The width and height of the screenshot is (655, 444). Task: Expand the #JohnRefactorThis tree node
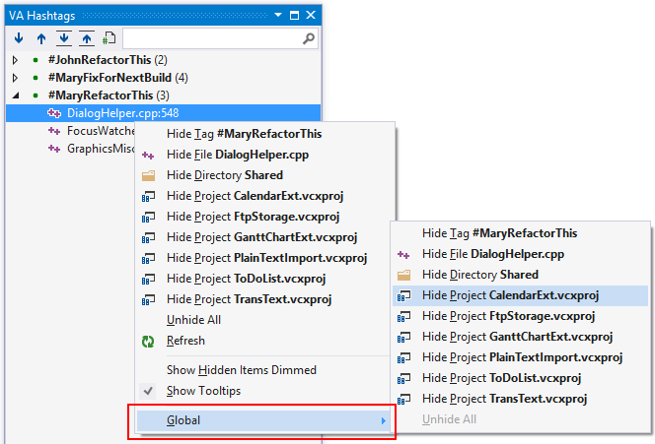pyautogui.click(x=15, y=61)
